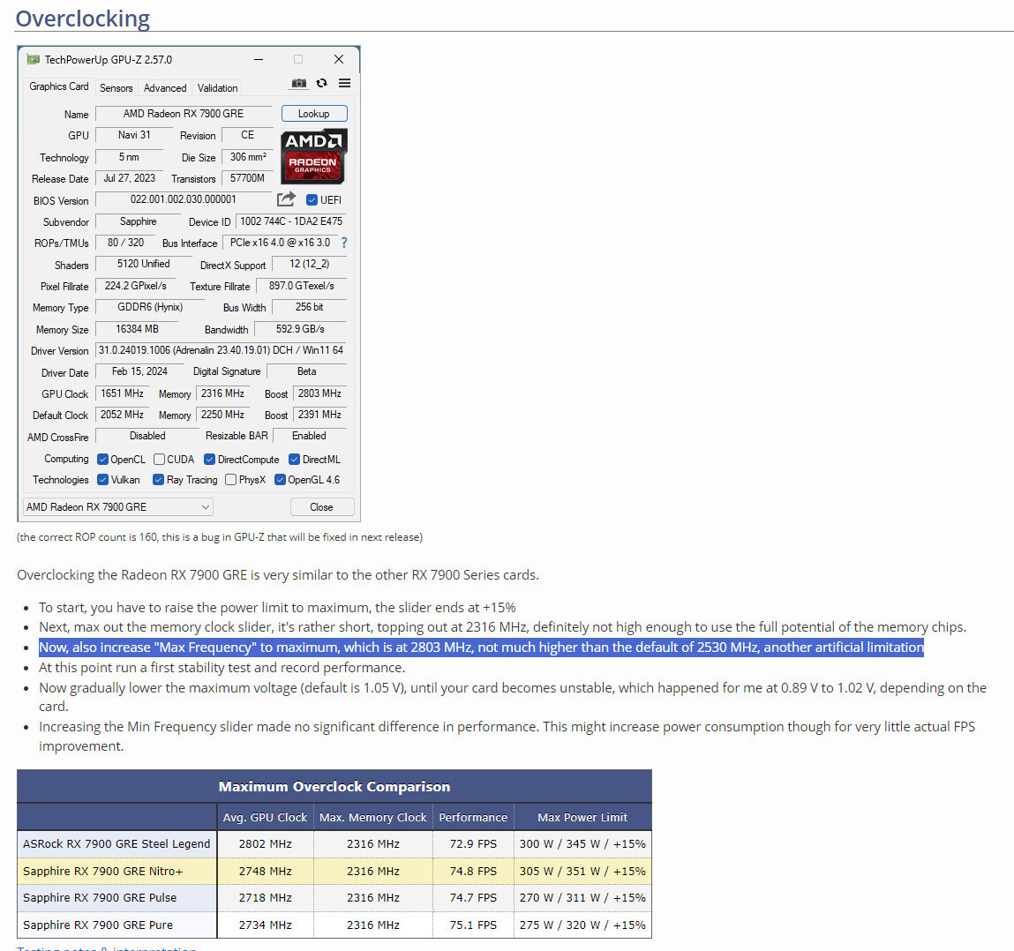Image resolution: width=1014 pixels, height=951 pixels.
Task: Click the GPU Clock value 1651 MHz
Action: coord(122,393)
